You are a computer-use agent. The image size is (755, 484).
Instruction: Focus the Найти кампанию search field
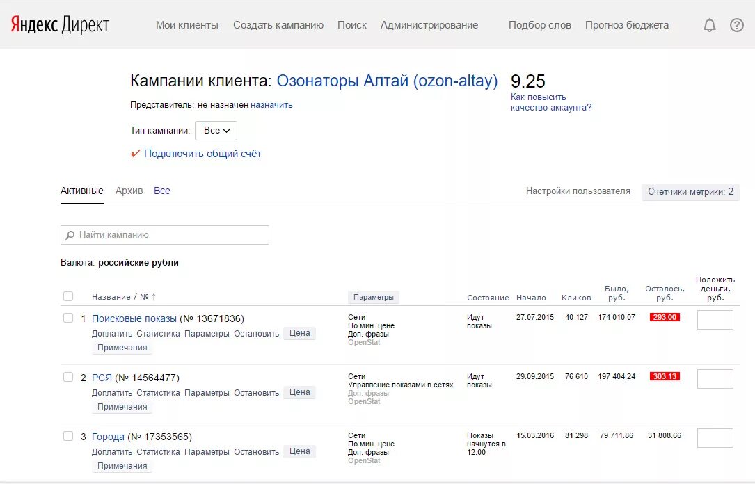[x=165, y=235]
